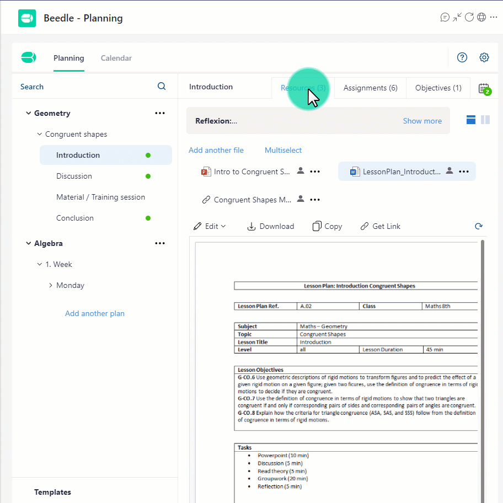Open the Templates section

52,492
